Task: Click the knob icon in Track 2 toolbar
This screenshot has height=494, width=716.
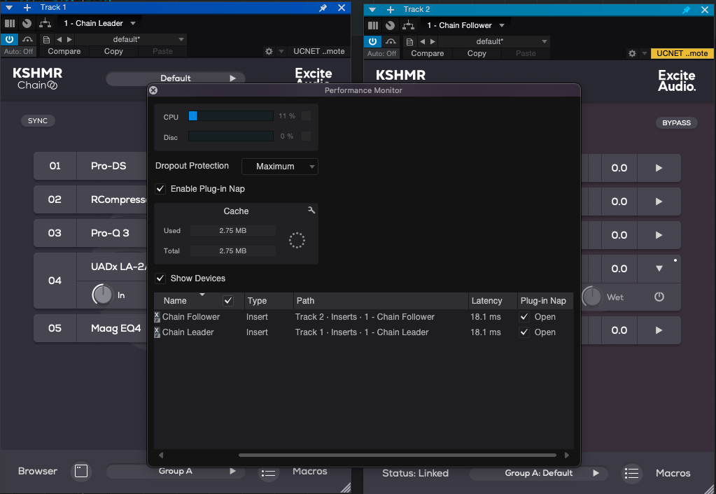Action: pyautogui.click(x=390, y=26)
